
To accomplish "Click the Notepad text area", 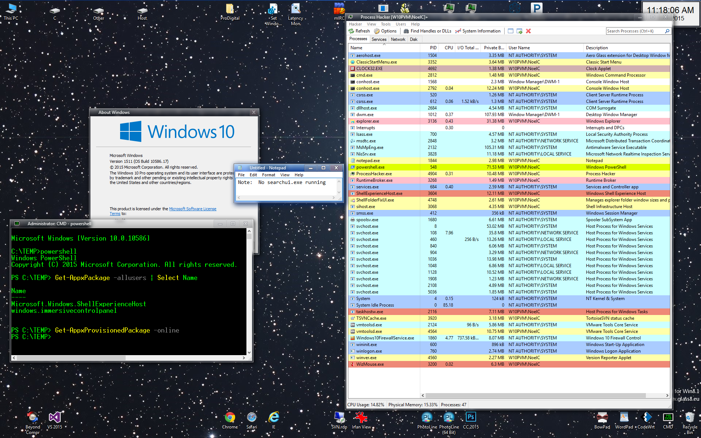I will (x=287, y=187).
